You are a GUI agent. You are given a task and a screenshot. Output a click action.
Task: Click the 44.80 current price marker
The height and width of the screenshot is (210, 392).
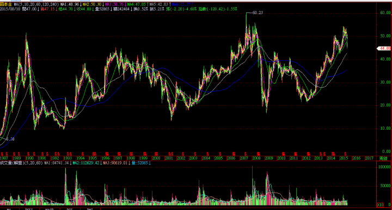385,48
